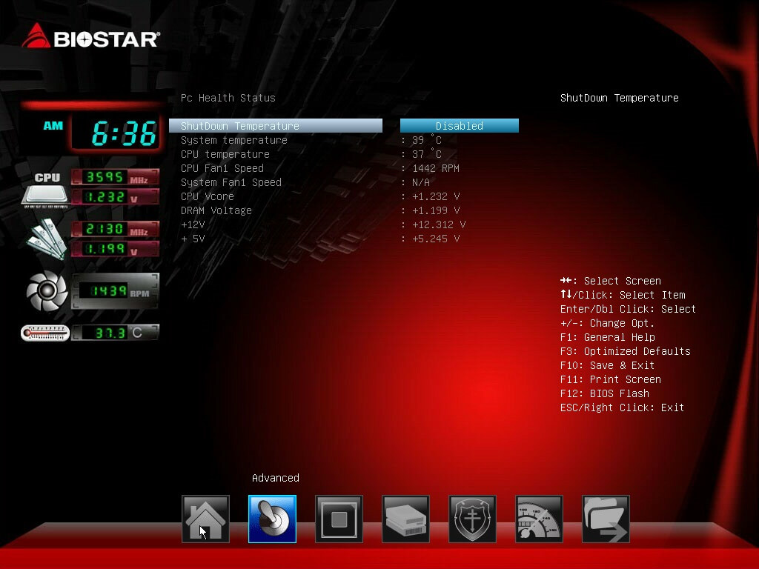Open the Security shield icon
Screen dimensions: 759x569
[472, 519]
